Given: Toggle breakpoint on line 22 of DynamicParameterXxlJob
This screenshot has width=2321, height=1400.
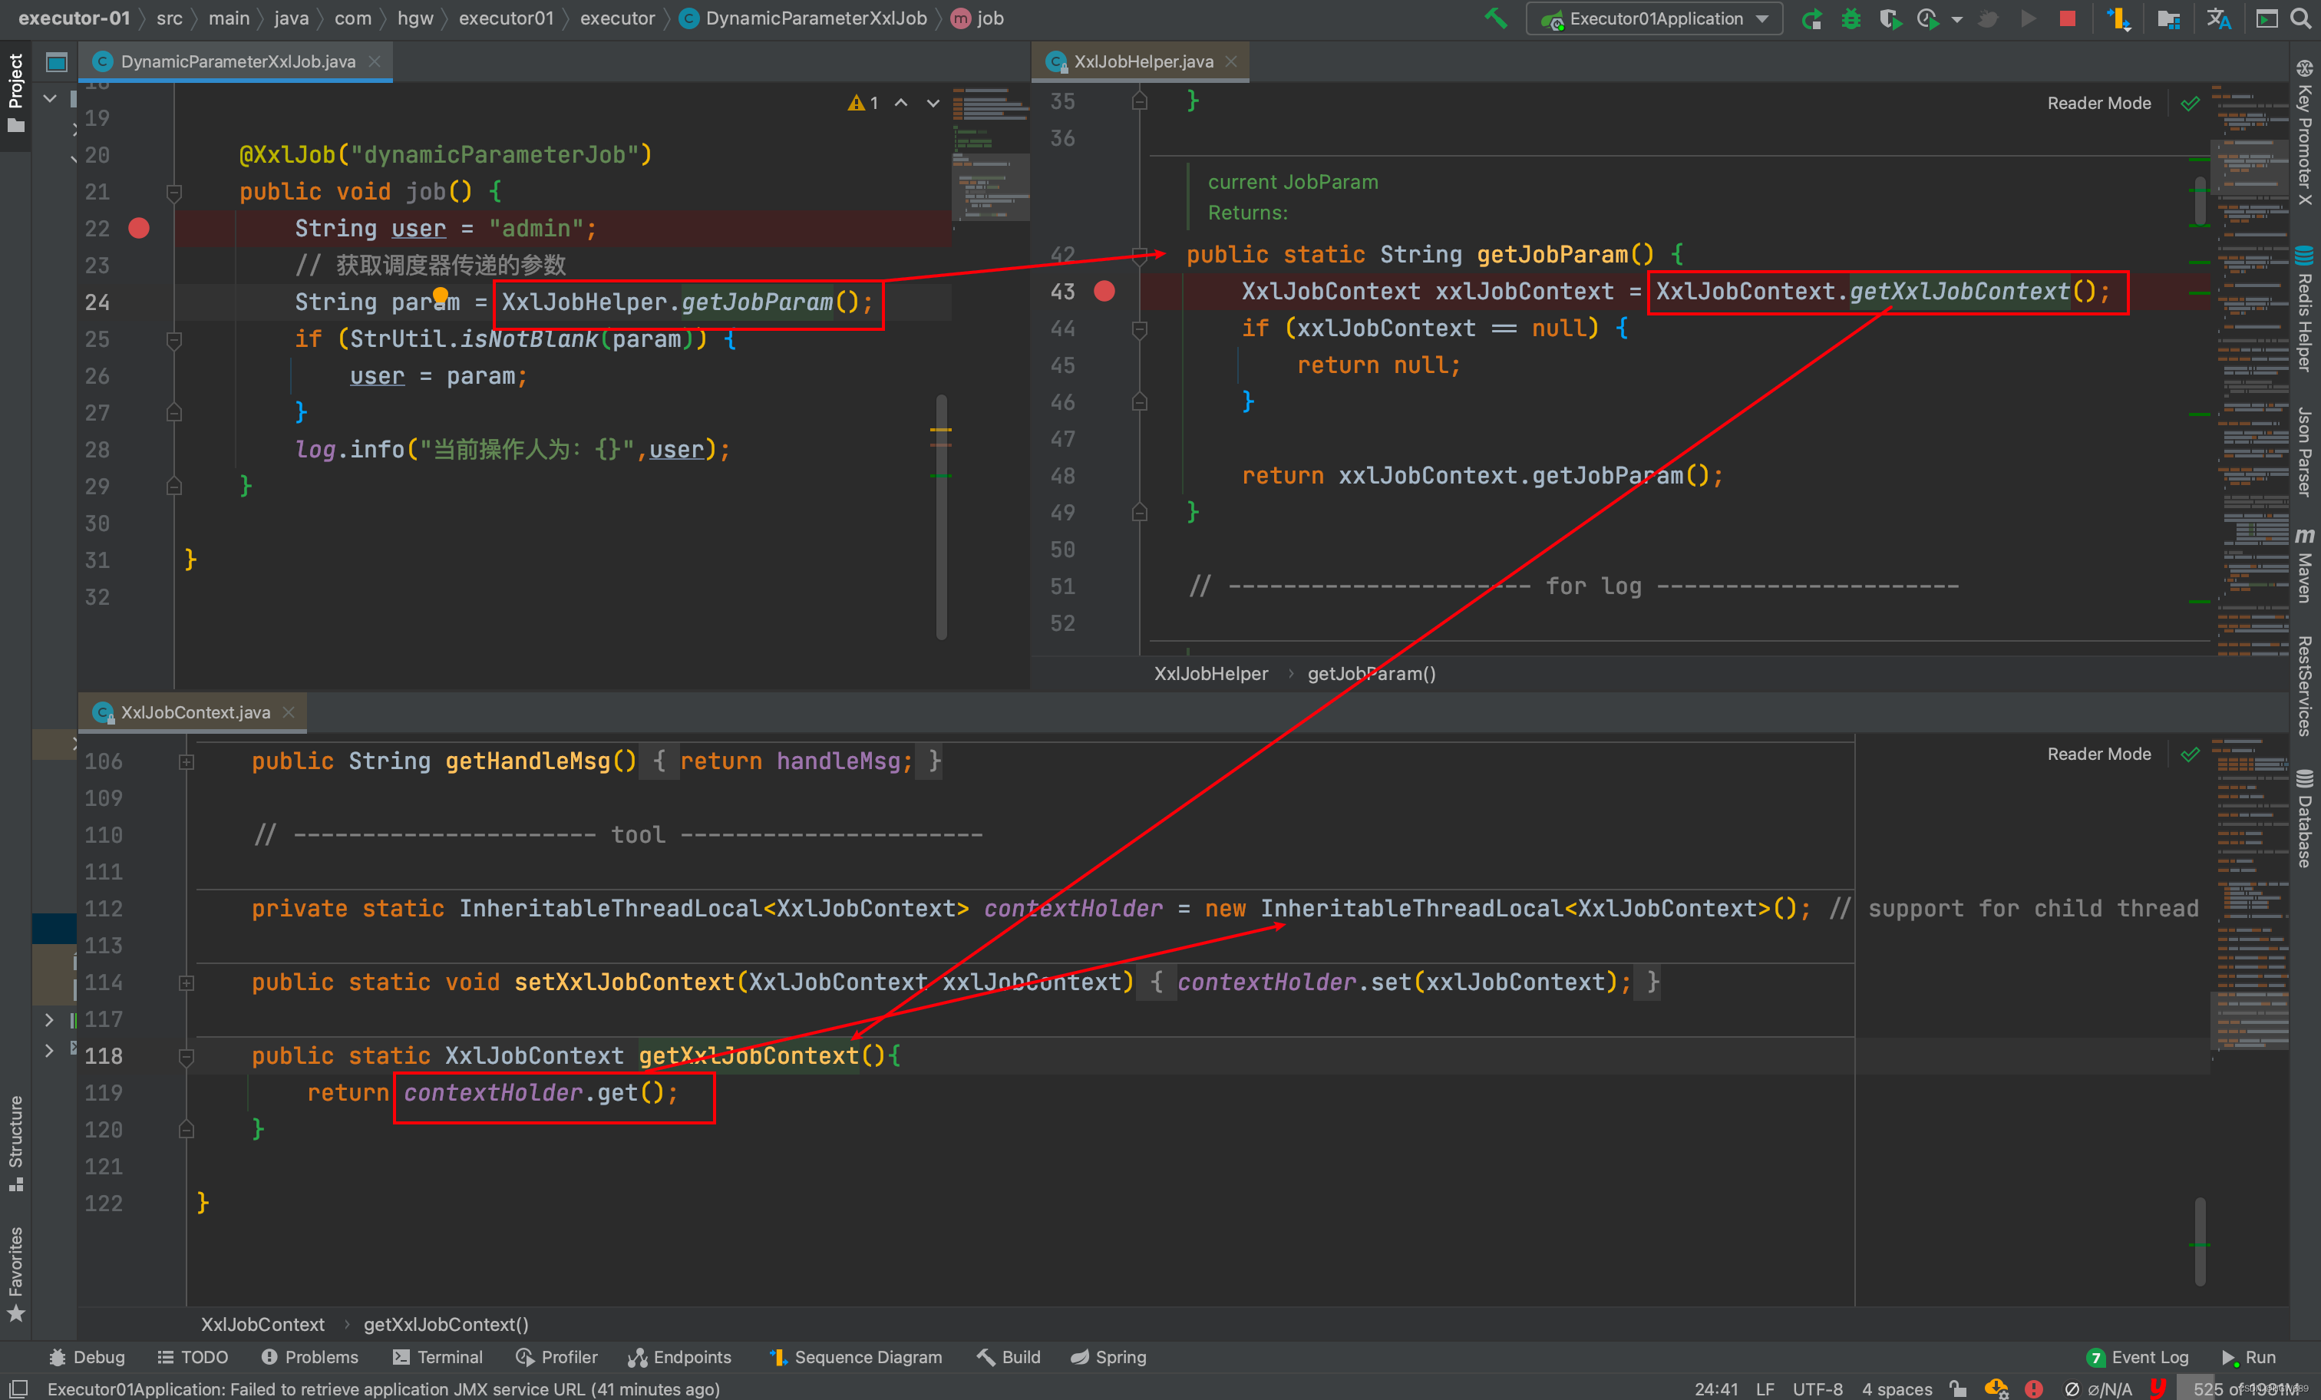Looking at the screenshot, I should (x=138, y=228).
